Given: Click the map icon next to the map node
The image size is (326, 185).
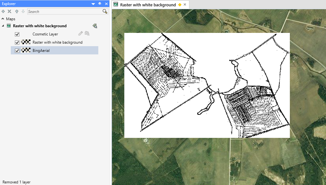Looking at the screenshot, I should [x=9, y=26].
